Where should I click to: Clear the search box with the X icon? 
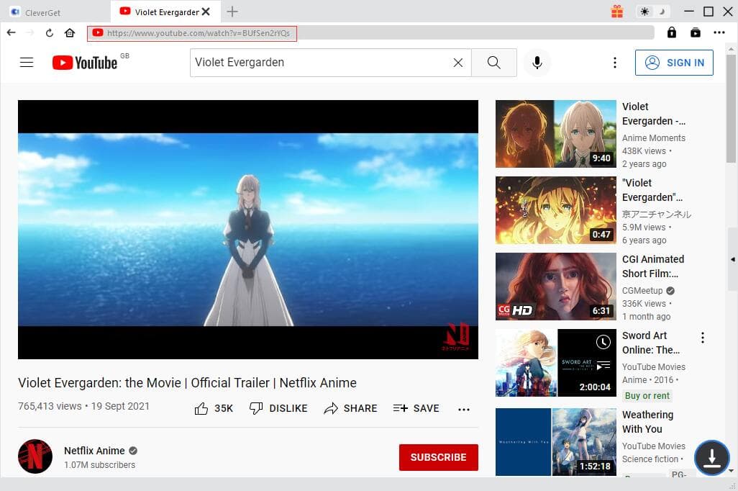(x=458, y=63)
